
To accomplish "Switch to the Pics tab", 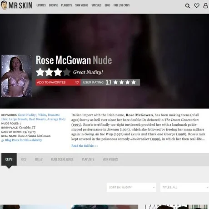I will pyautogui.click(x=24, y=159).
